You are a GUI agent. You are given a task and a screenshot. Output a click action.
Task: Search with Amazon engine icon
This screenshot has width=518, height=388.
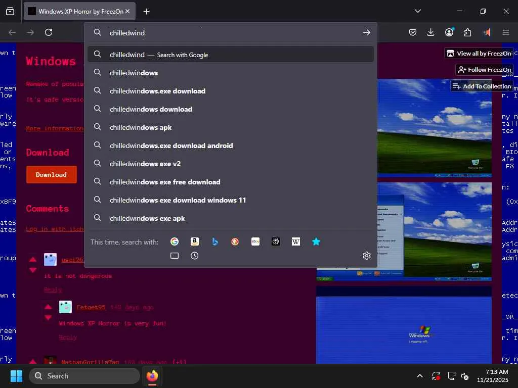[x=195, y=241]
